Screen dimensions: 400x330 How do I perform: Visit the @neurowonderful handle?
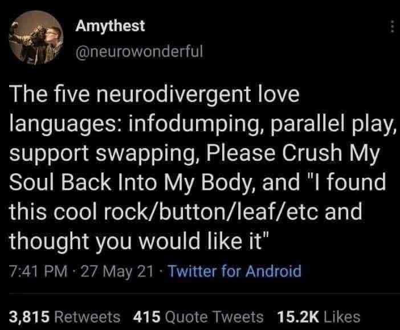click(139, 51)
